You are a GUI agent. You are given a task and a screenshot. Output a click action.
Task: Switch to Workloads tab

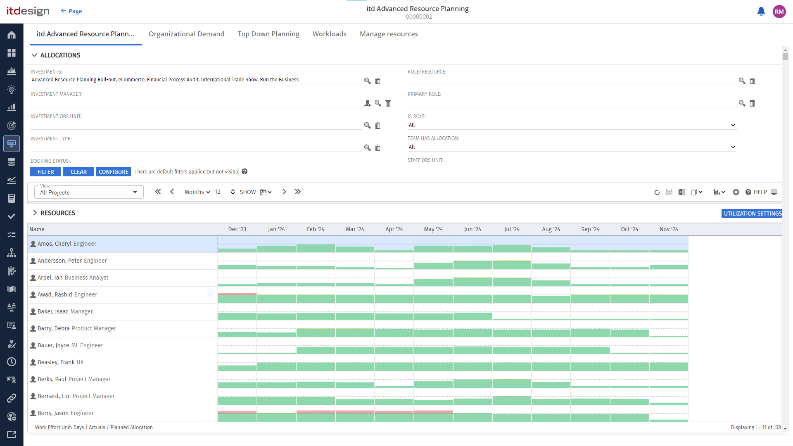[x=330, y=34]
